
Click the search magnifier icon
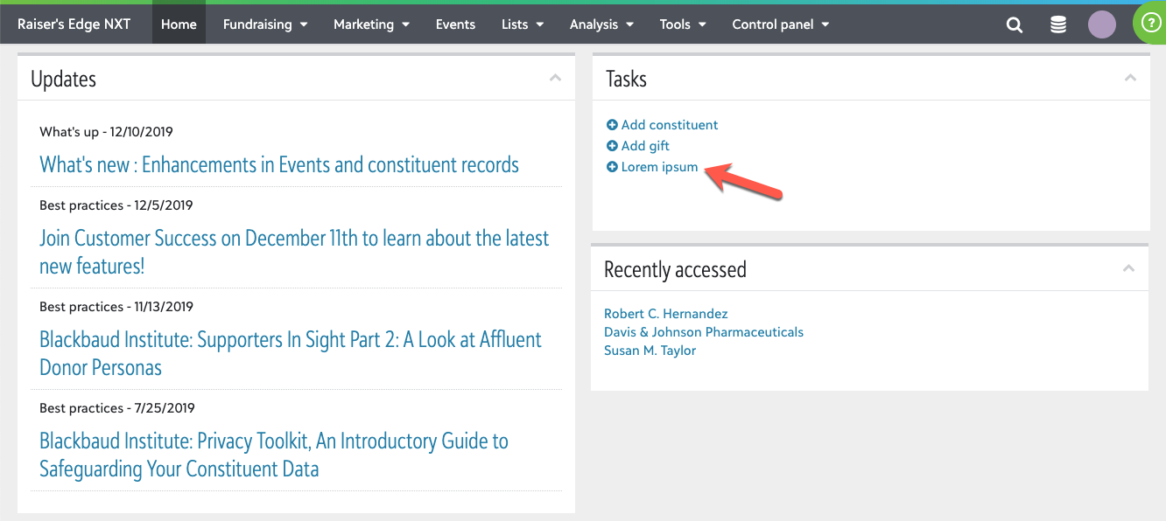point(1015,25)
